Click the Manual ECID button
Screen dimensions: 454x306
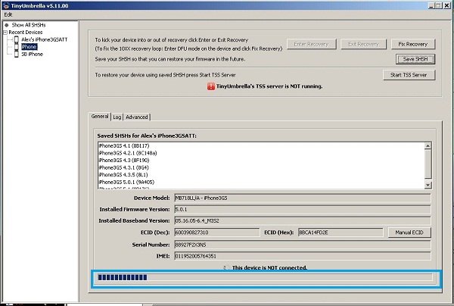coord(409,233)
